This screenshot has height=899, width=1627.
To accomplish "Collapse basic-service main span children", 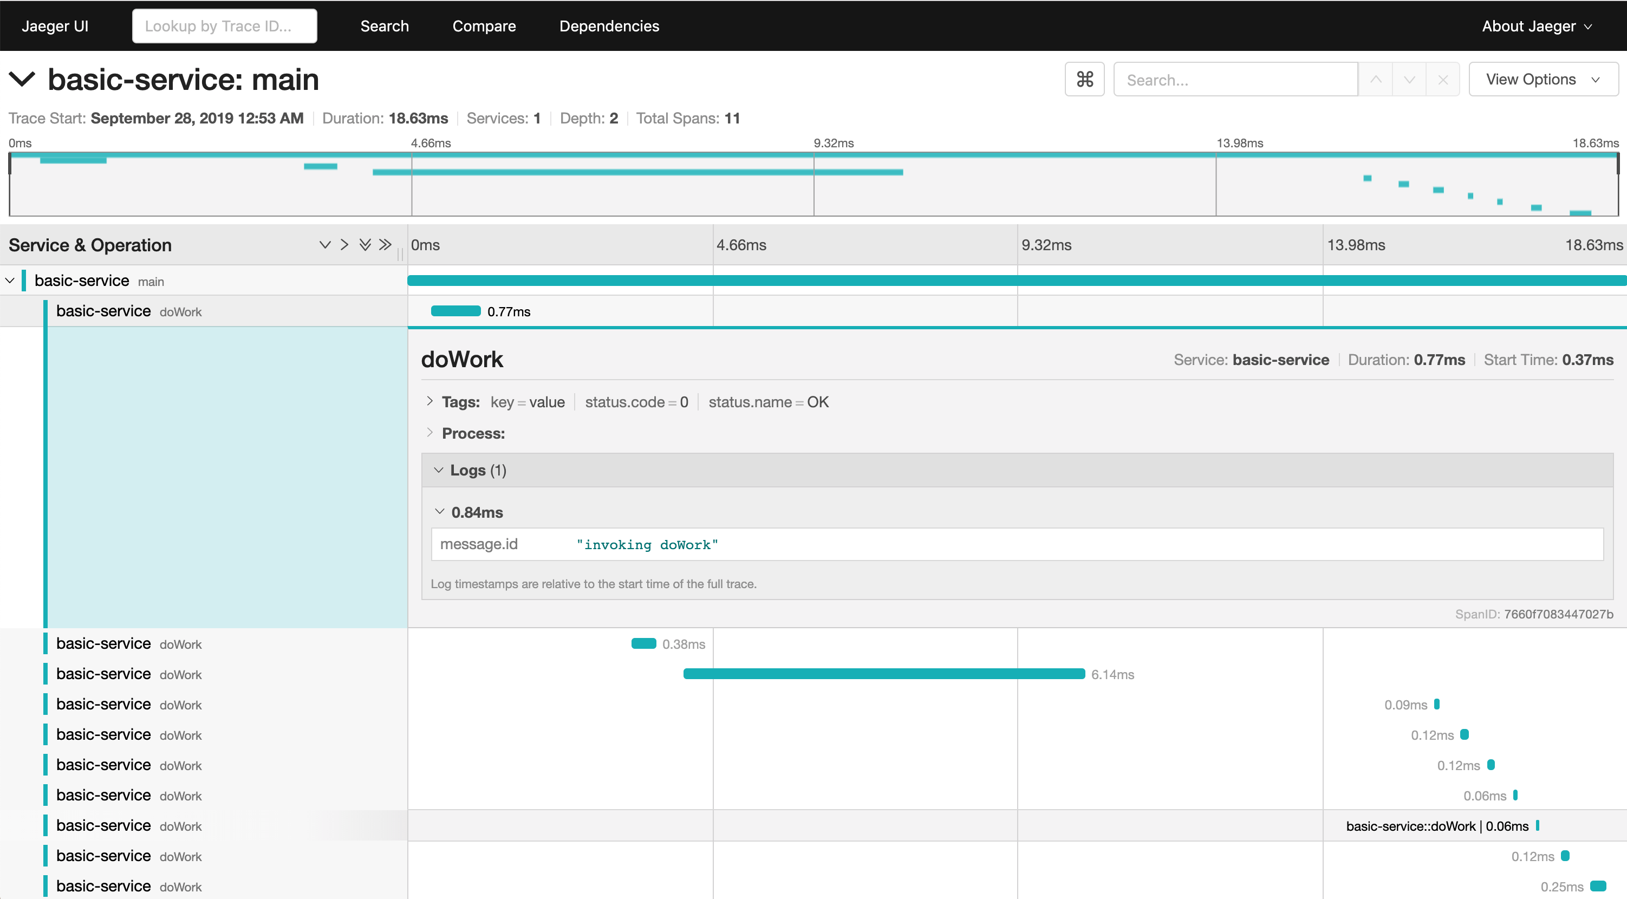I will pyautogui.click(x=10, y=281).
